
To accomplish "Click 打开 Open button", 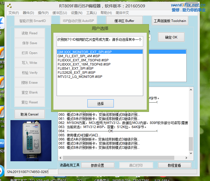I will (x=30, y=53).
